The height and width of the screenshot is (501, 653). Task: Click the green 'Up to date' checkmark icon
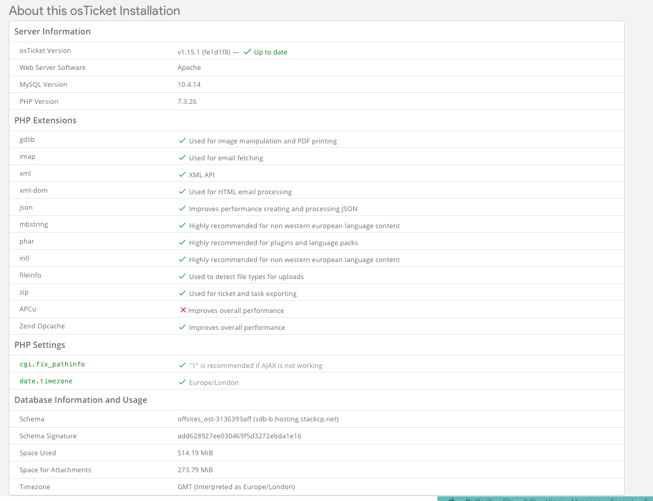pyautogui.click(x=247, y=52)
